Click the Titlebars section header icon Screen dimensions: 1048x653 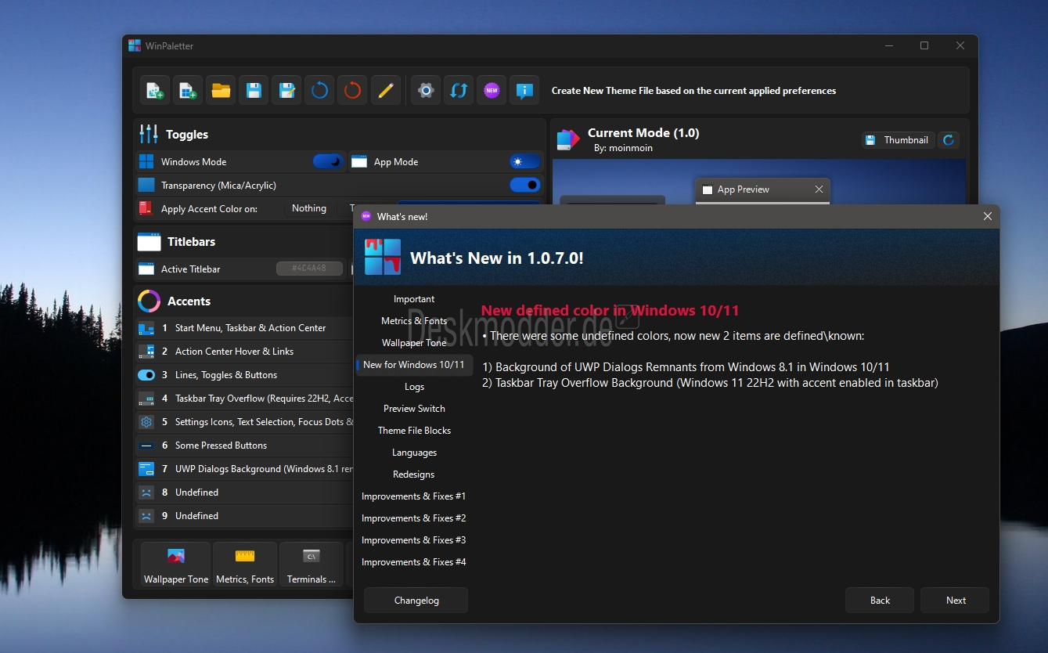[x=149, y=241]
